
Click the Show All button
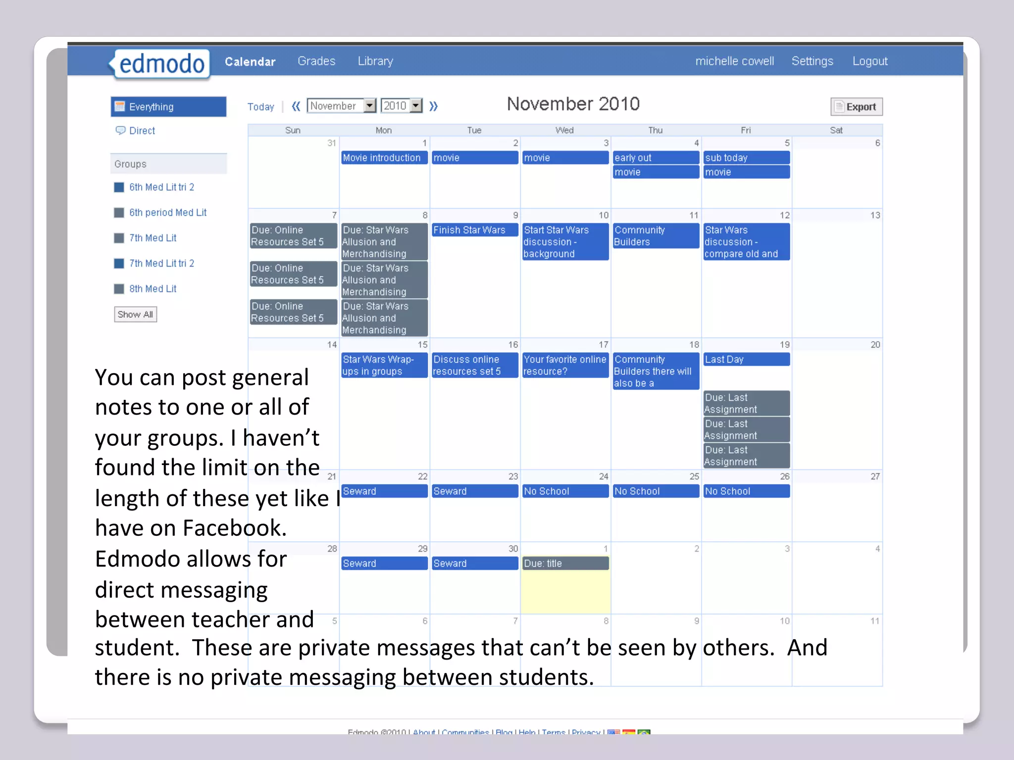coord(136,314)
